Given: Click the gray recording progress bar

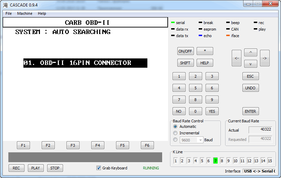Looking at the screenshot, I should 85,157.
